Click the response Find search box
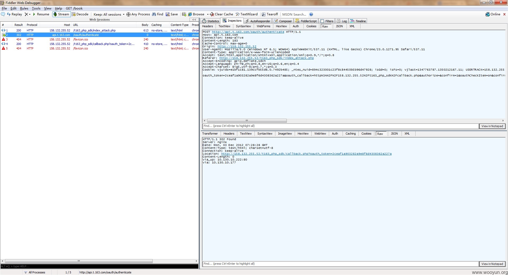The width and height of the screenshot is (508, 275). [341, 264]
